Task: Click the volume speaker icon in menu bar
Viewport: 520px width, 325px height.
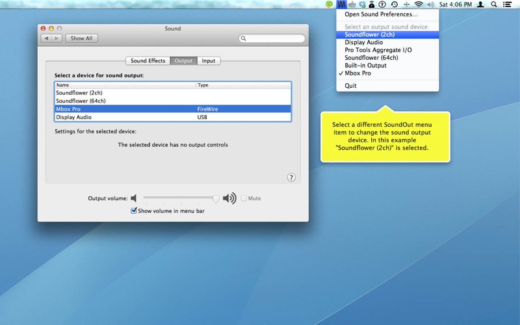Action: coord(431,5)
